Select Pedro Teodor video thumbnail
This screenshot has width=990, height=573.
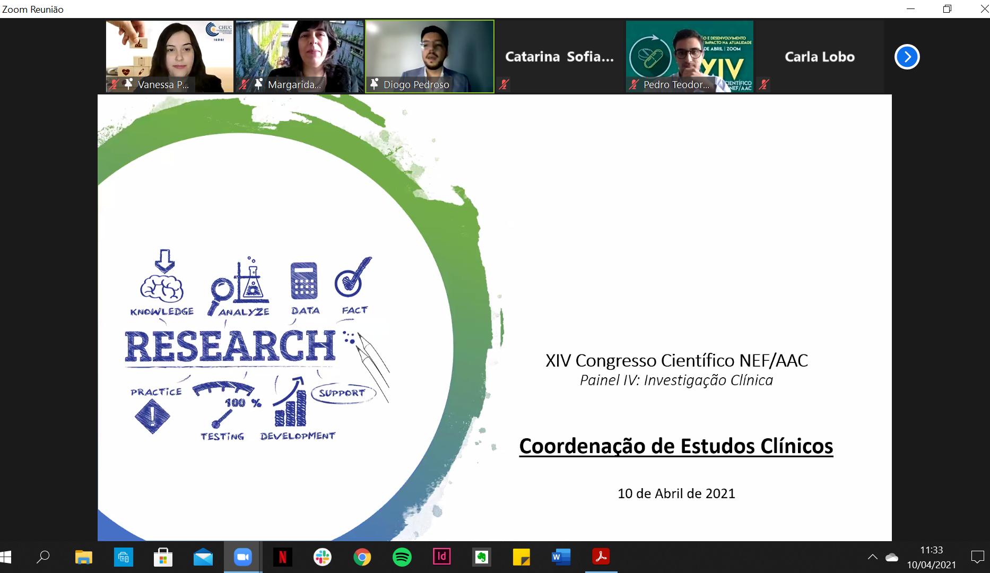[x=689, y=57]
